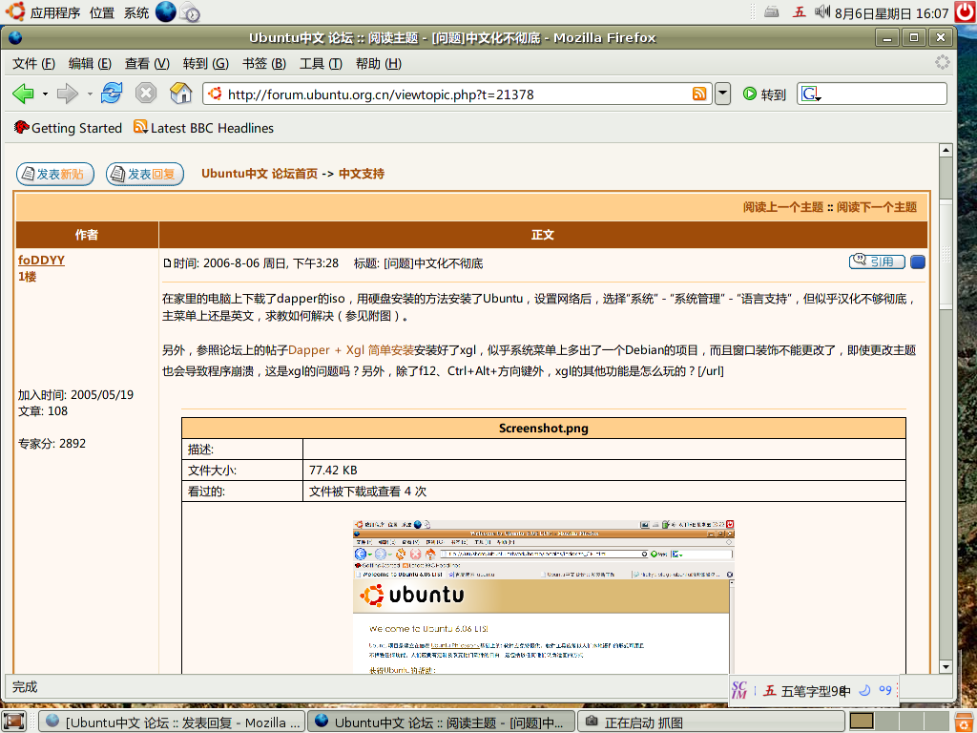Click the red power shutdown icon
Viewport: 977px width, 733px height.
pyautogui.click(x=966, y=11)
